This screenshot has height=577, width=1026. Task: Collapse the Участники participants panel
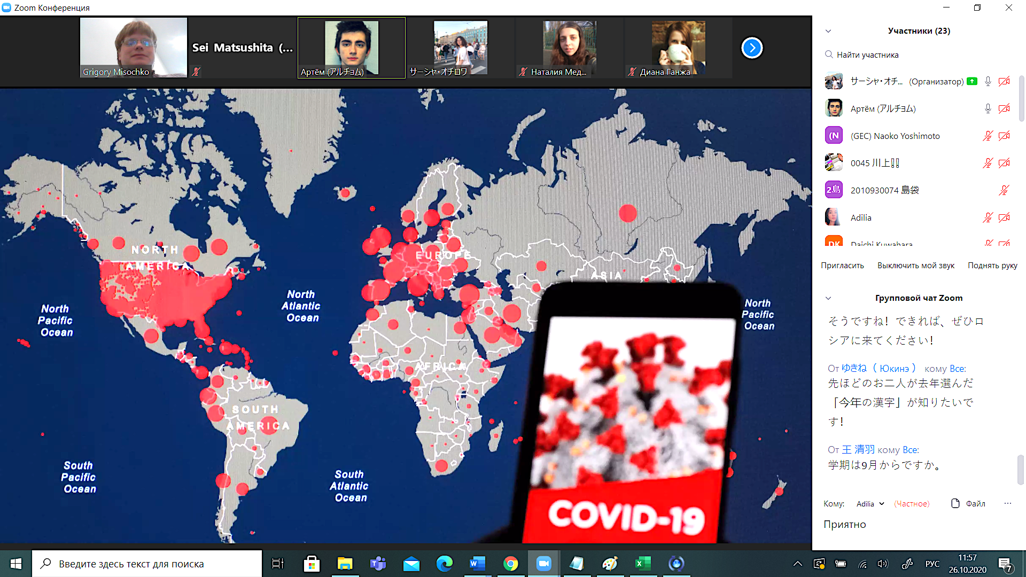[x=828, y=31]
